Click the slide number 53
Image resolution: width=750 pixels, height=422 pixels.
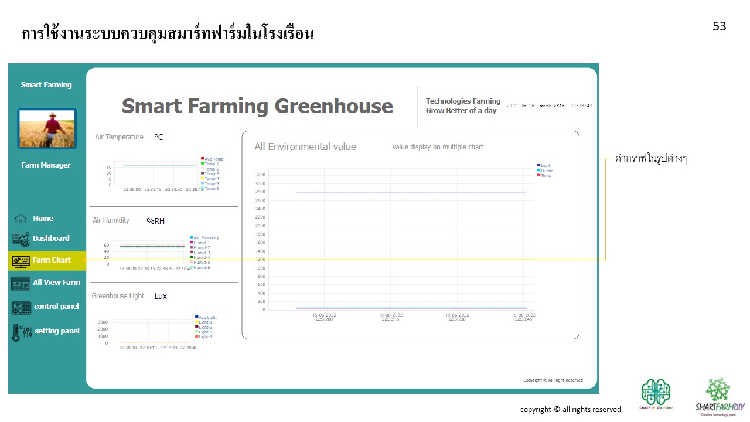720,26
